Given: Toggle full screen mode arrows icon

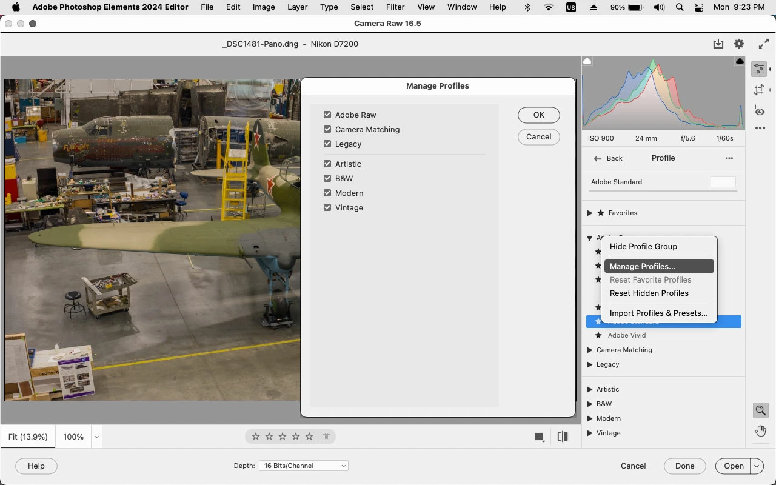Looking at the screenshot, I should point(764,44).
